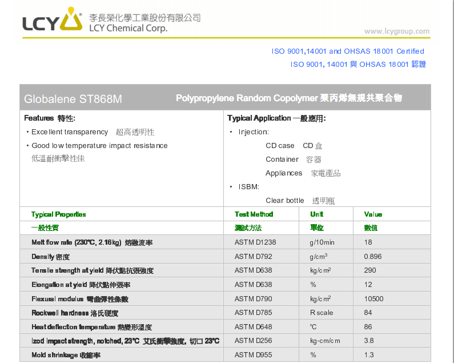Image resolution: width=454 pixels, height=363 pixels.
Task: Click the g/cm³ density unit cell
Action: pos(319,256)
